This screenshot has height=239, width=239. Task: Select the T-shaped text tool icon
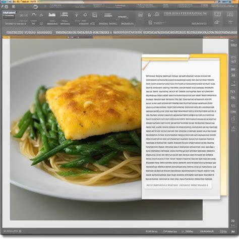77,15
